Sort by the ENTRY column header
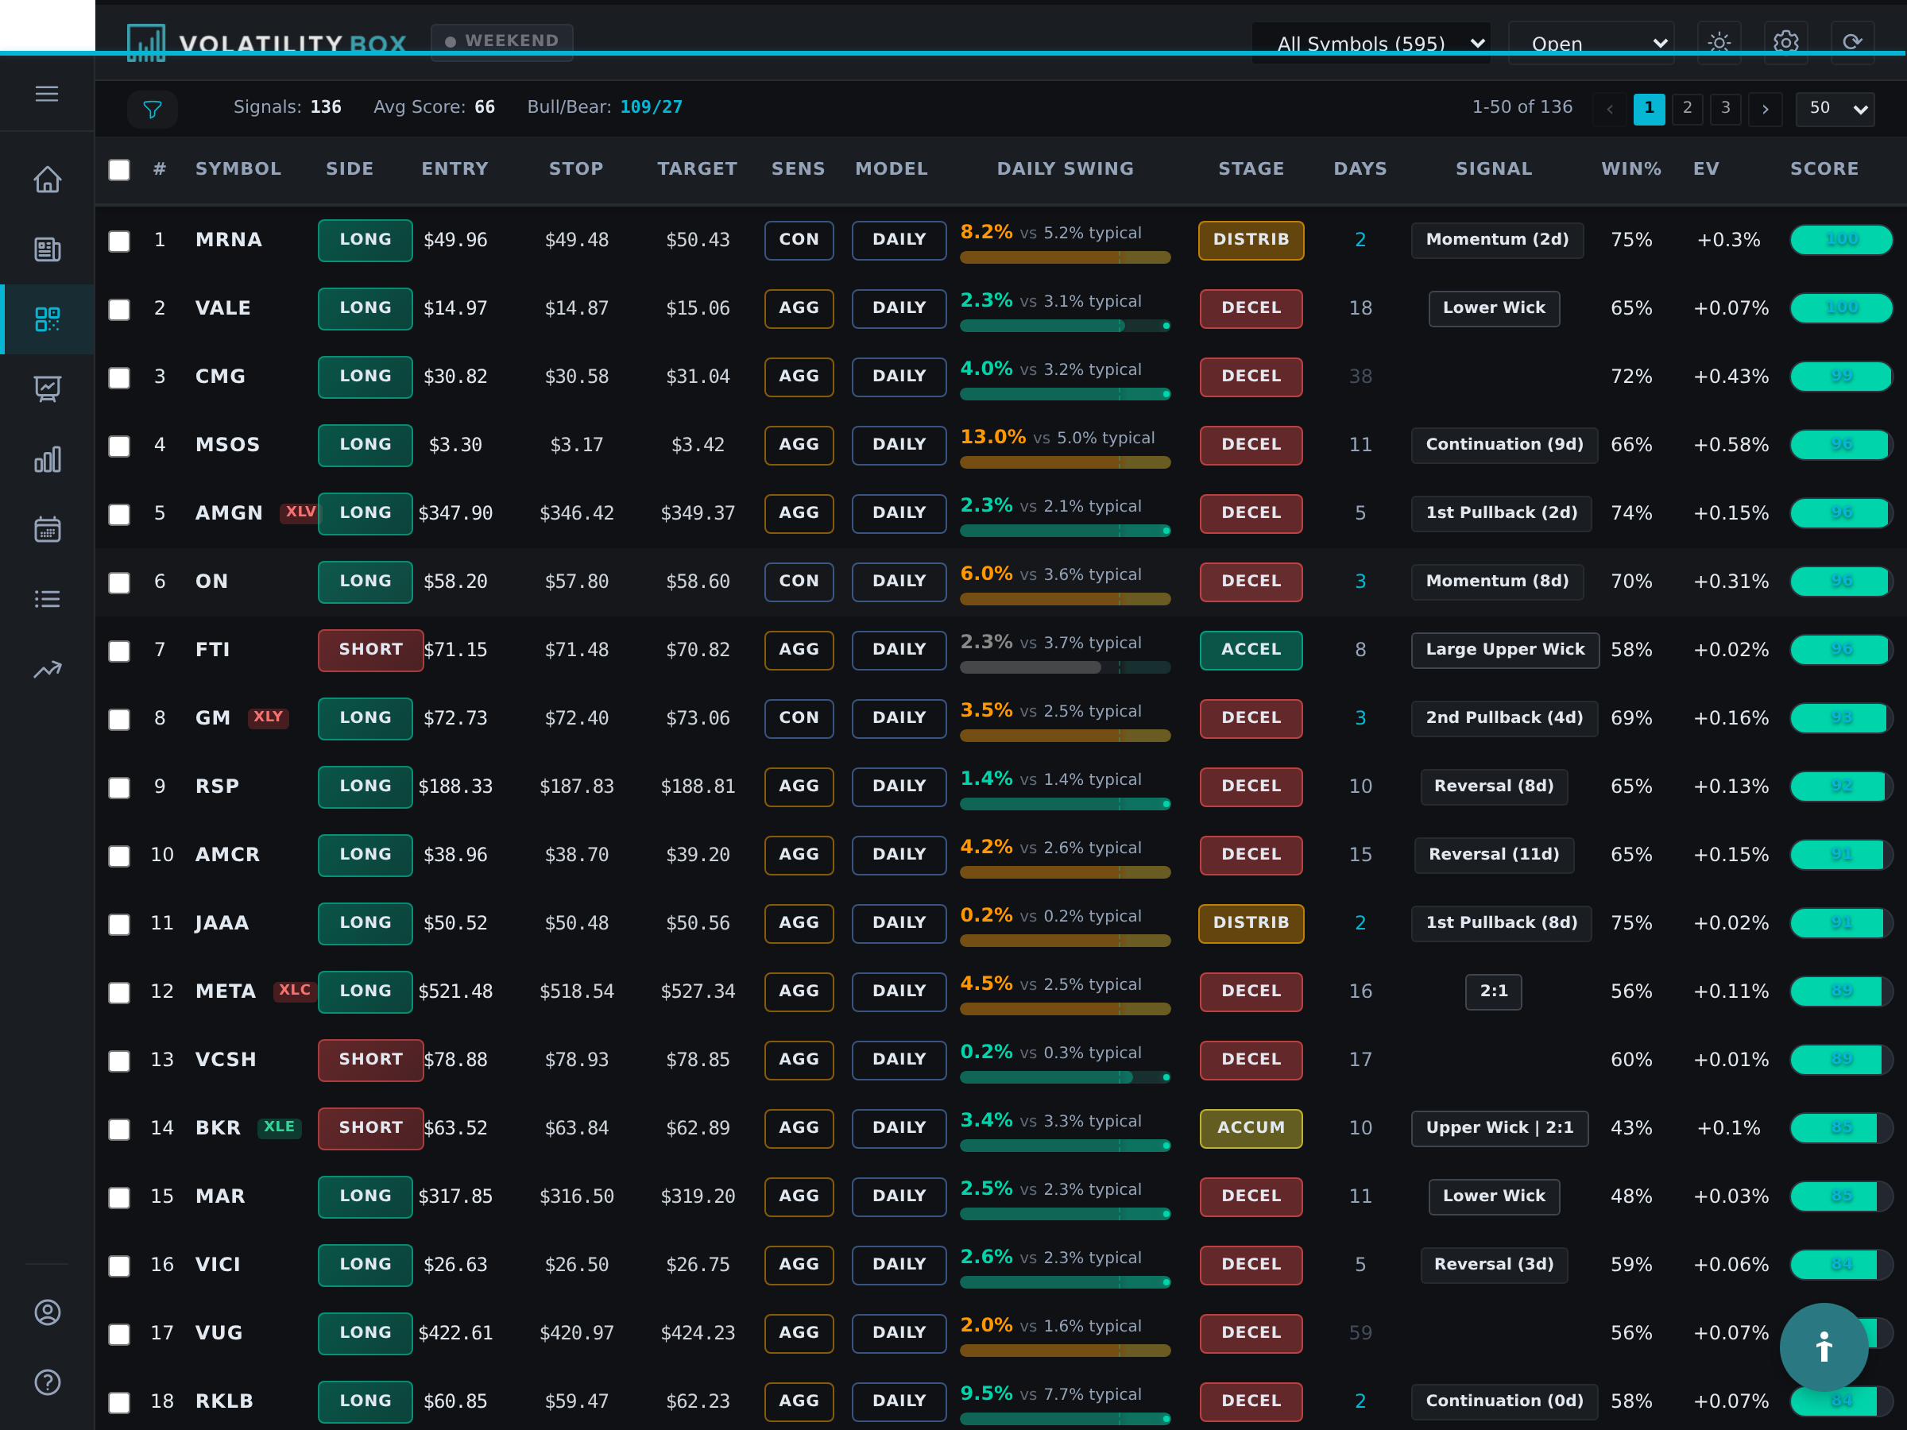 click(455, 169)
